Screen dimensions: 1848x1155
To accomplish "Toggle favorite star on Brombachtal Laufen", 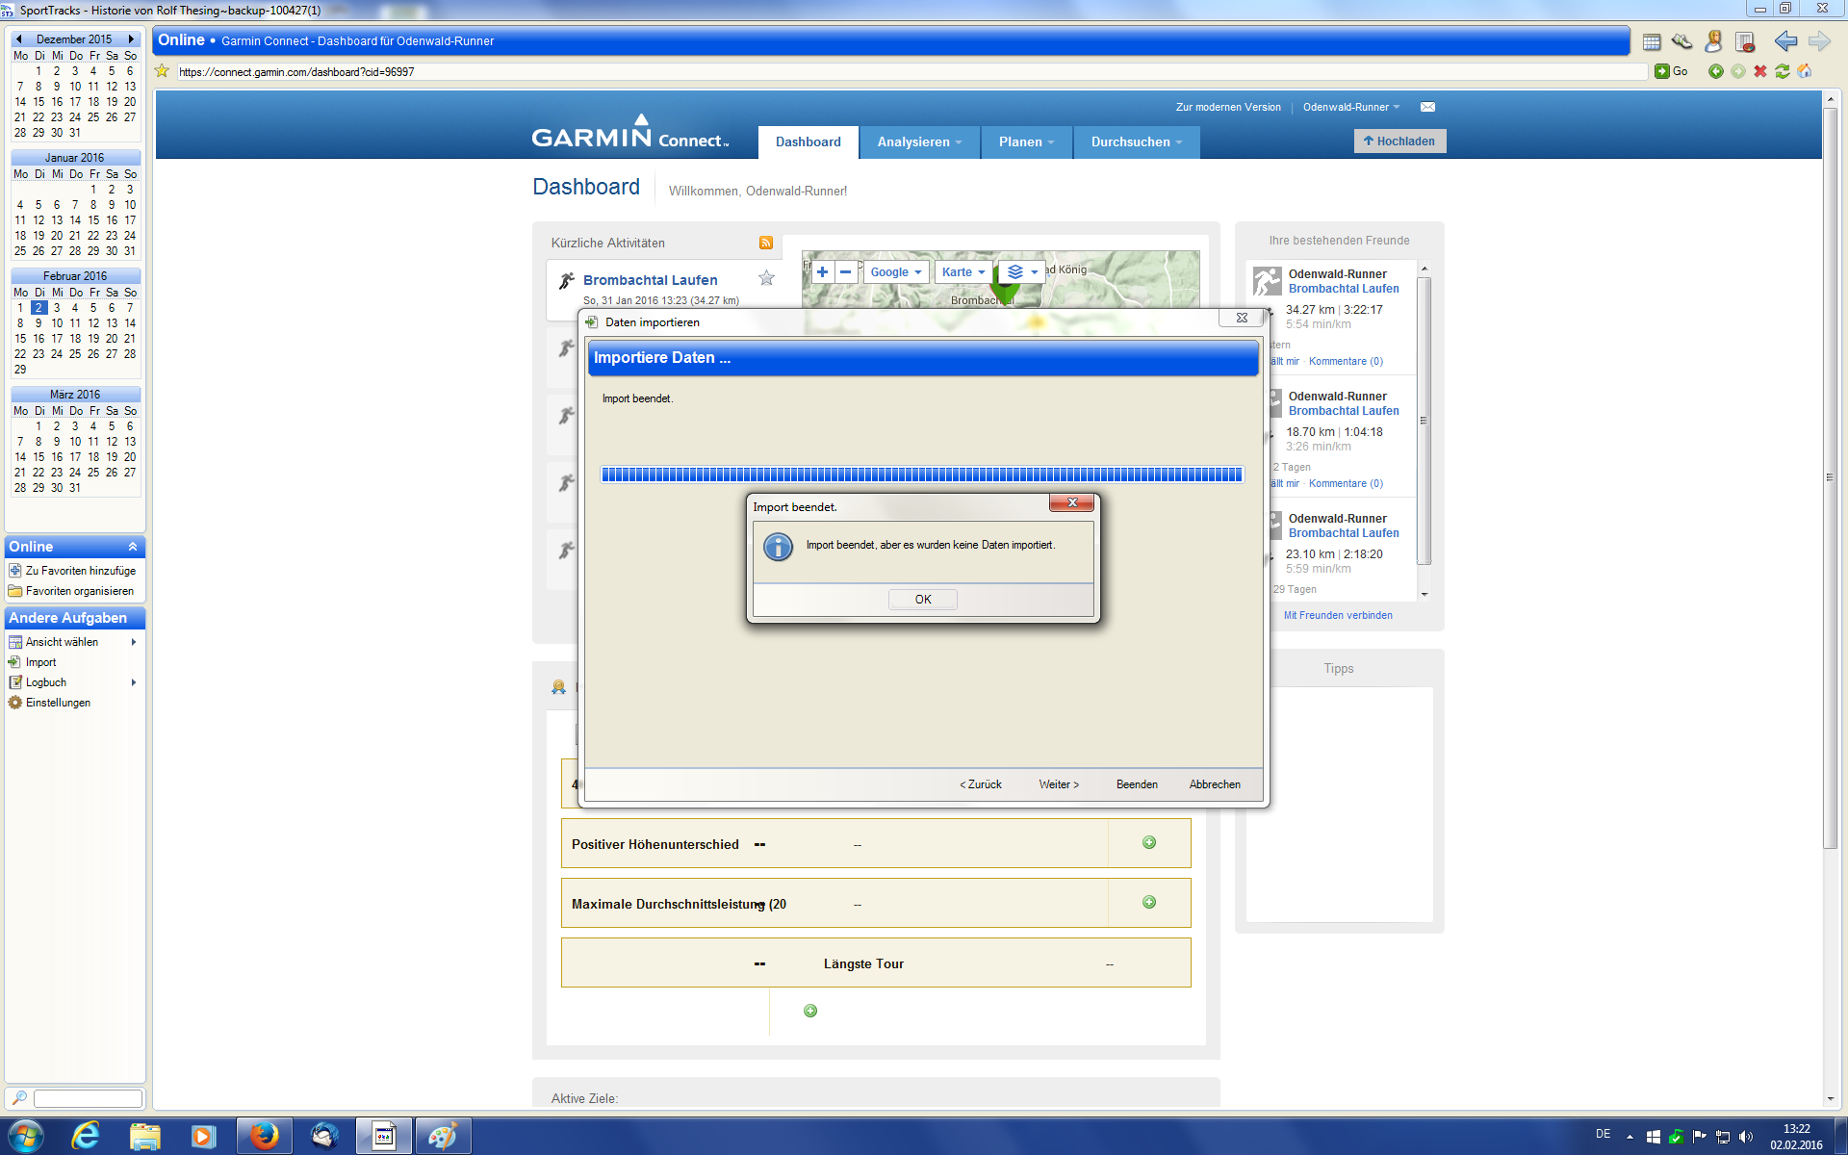I will 766,279.
